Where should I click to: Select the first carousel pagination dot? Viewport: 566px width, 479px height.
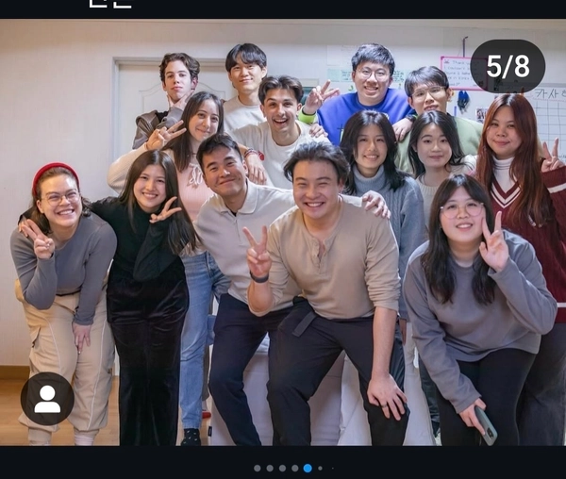pos(258,468)
